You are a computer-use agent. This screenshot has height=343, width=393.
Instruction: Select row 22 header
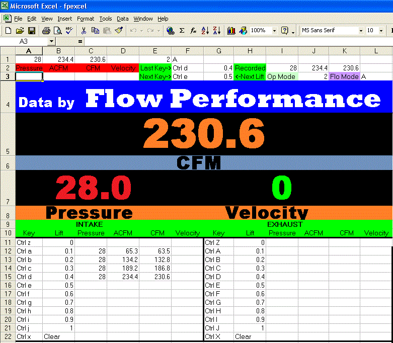pyautogui.click(x=8, y=336)
